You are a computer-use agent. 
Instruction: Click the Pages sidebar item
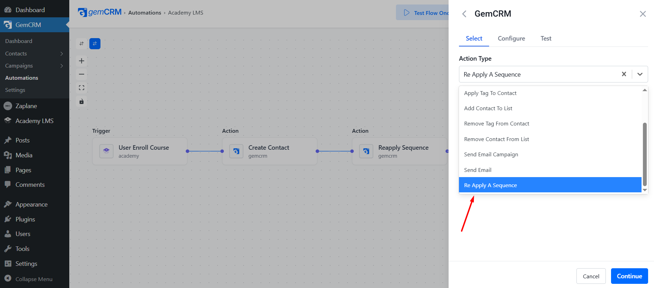coord(35,170)
